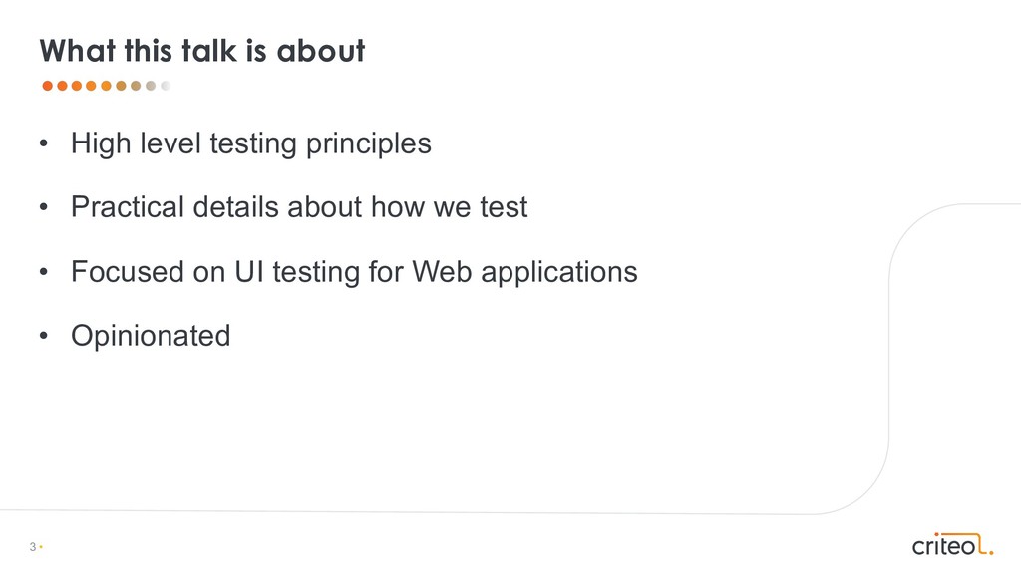Click the "Practical details about how we test" line
The image size is (1021, 574).
298,208
